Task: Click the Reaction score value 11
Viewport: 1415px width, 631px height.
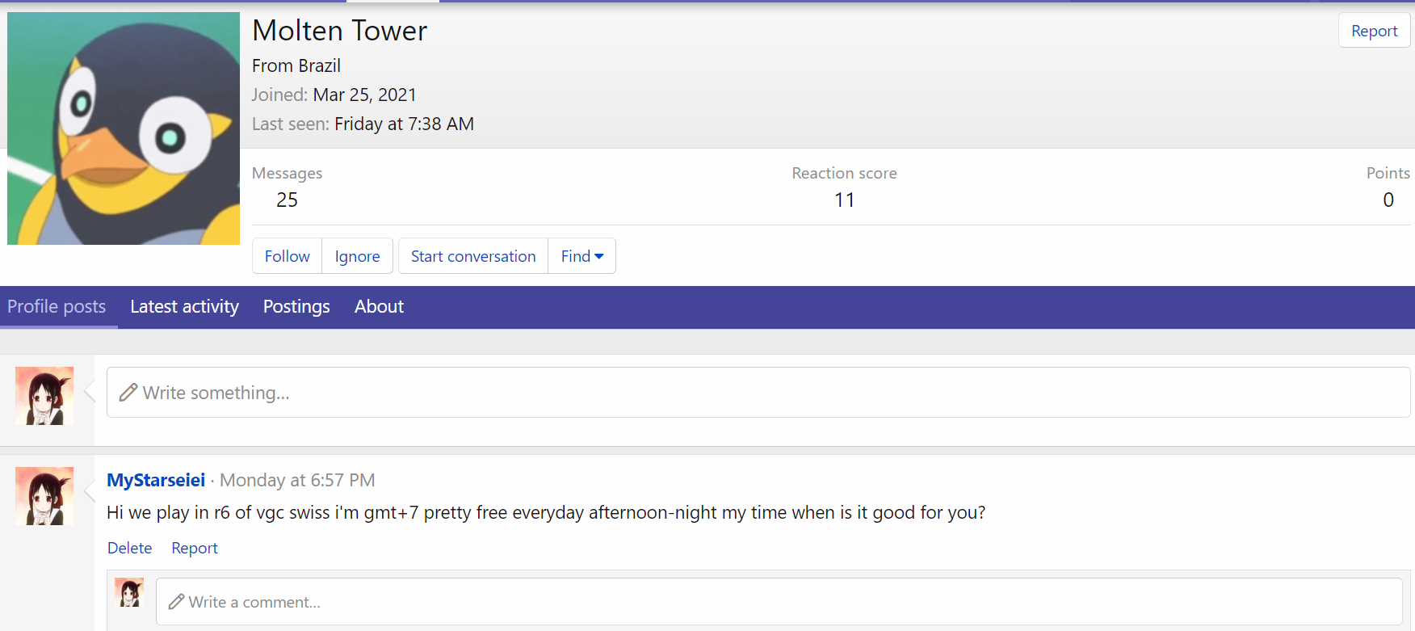Action: 844,200
